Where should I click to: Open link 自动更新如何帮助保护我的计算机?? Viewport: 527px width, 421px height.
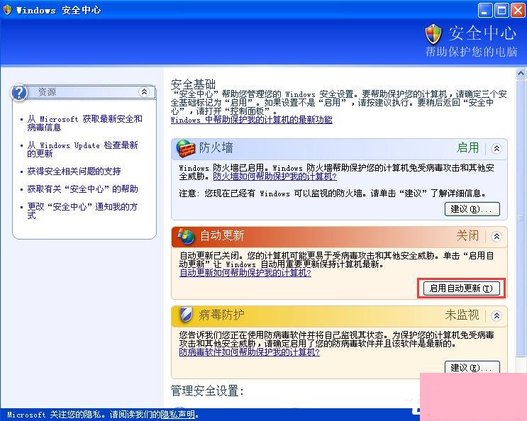(x=245, y=273)
